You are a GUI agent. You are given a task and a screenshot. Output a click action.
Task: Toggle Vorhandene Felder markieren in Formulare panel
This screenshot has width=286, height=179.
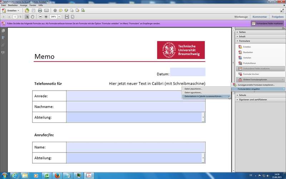(260, 68)
